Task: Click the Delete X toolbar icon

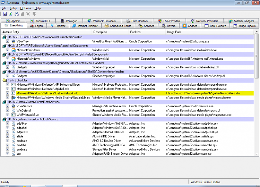Action: coord(28,14)
